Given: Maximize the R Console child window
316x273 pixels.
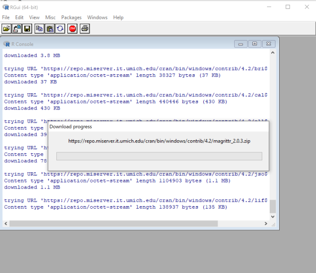Looking at the screenshot, I should click(x=255, y=44).
